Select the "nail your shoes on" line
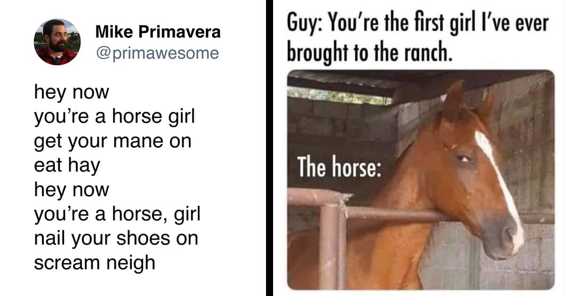 116,238
